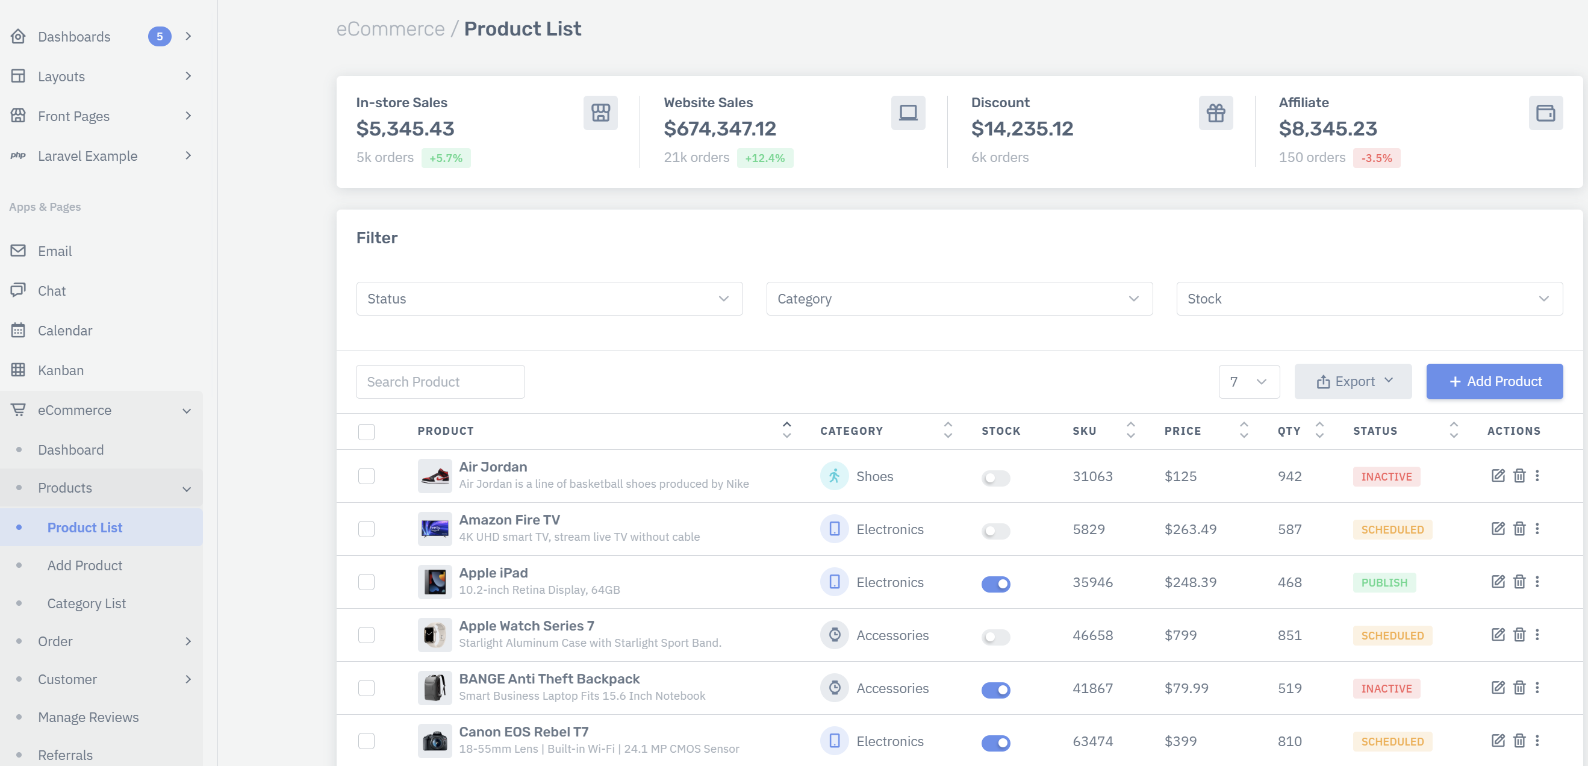Open more actions for Canon EOS Rebel T7
Viewport: 1588px width, 766px height.
[x=1537, y=740]
